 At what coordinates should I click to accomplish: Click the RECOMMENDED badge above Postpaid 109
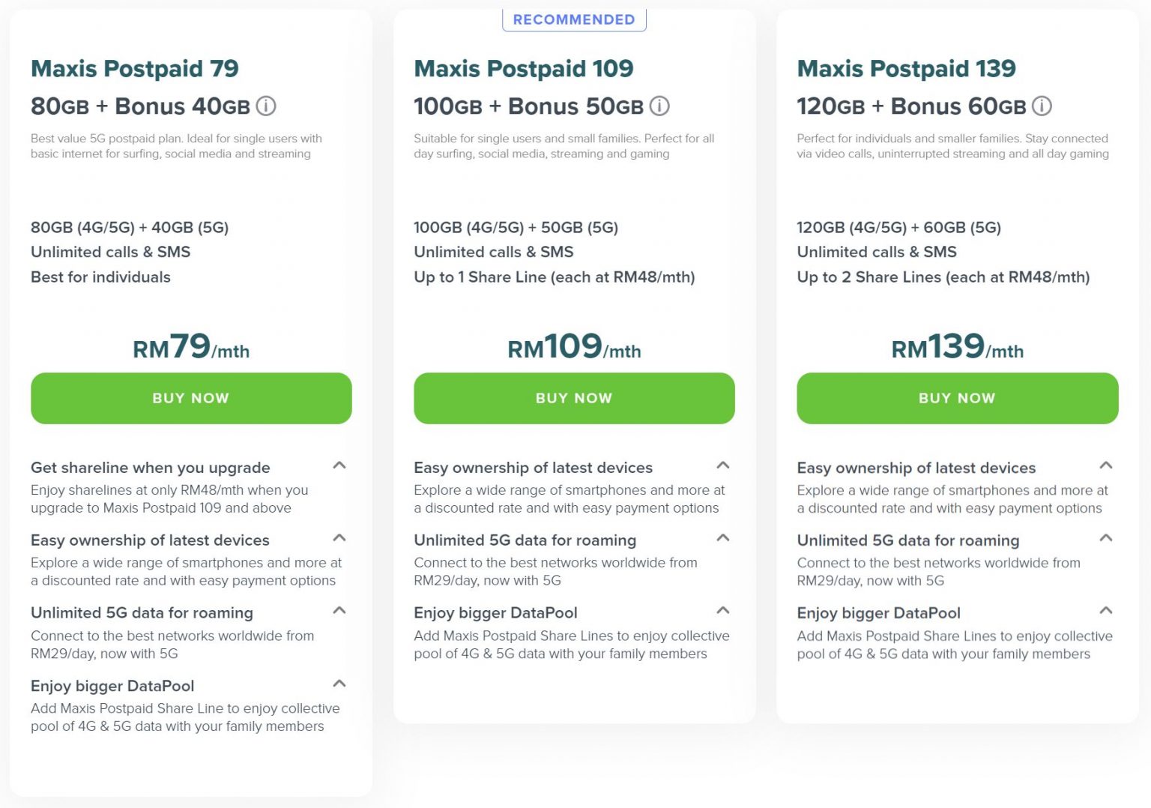click(574, 19)
